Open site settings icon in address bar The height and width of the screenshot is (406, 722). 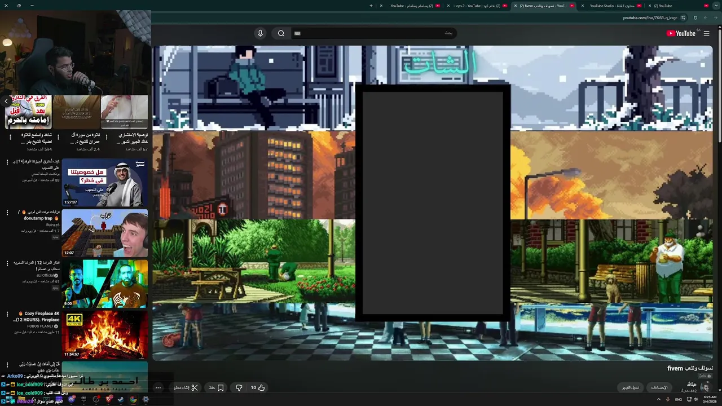click(683, 17)
